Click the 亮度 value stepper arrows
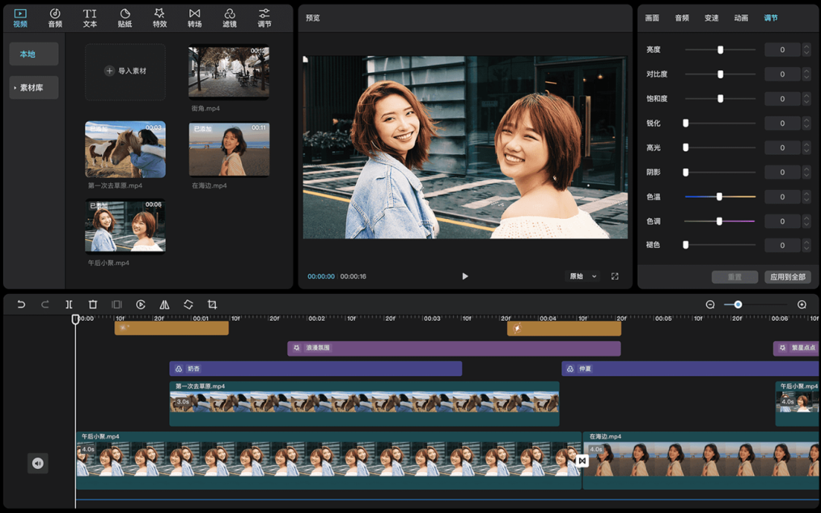This screenshot has height=513, width=821. click(x=806, y=50)
